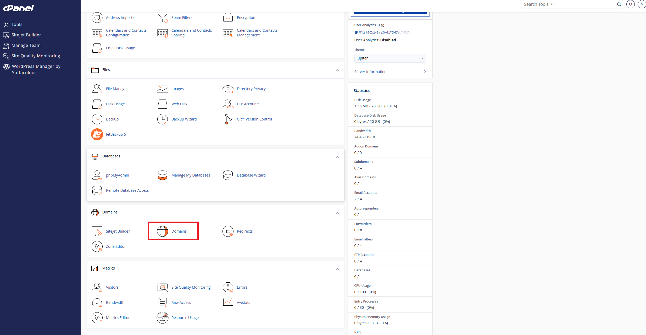Open the Server Information link
This screenshot has height=335, width=646.
[x=370, y=72]
